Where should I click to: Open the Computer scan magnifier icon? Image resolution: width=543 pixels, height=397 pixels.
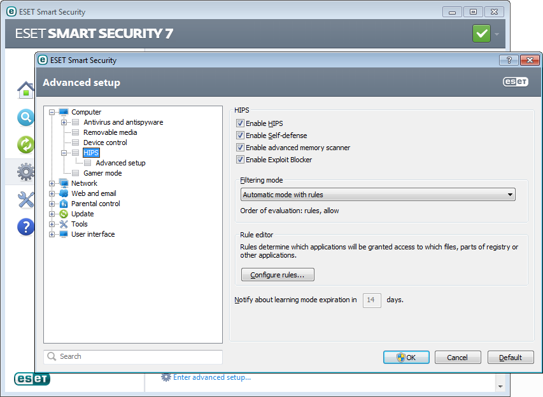tap(25, 118)
